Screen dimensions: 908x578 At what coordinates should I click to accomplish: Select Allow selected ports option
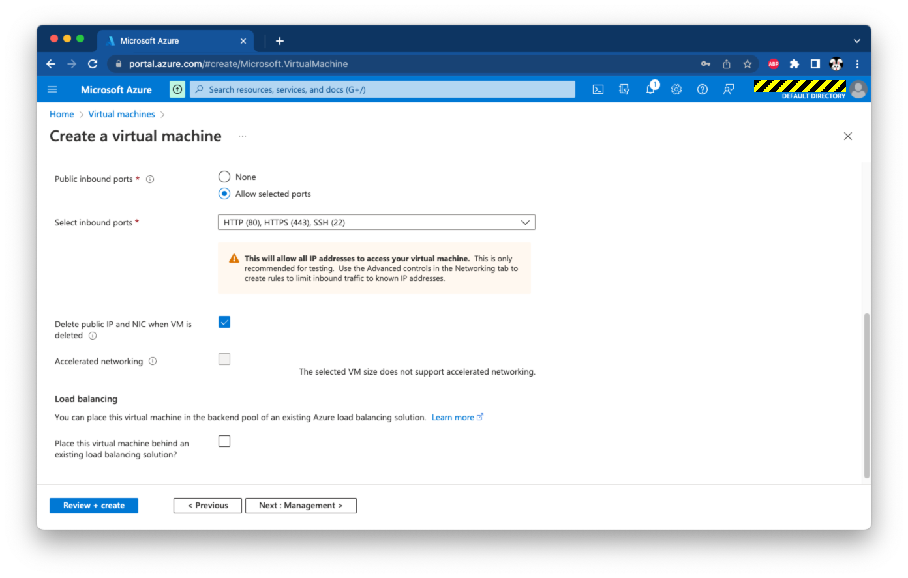point(224,194)
